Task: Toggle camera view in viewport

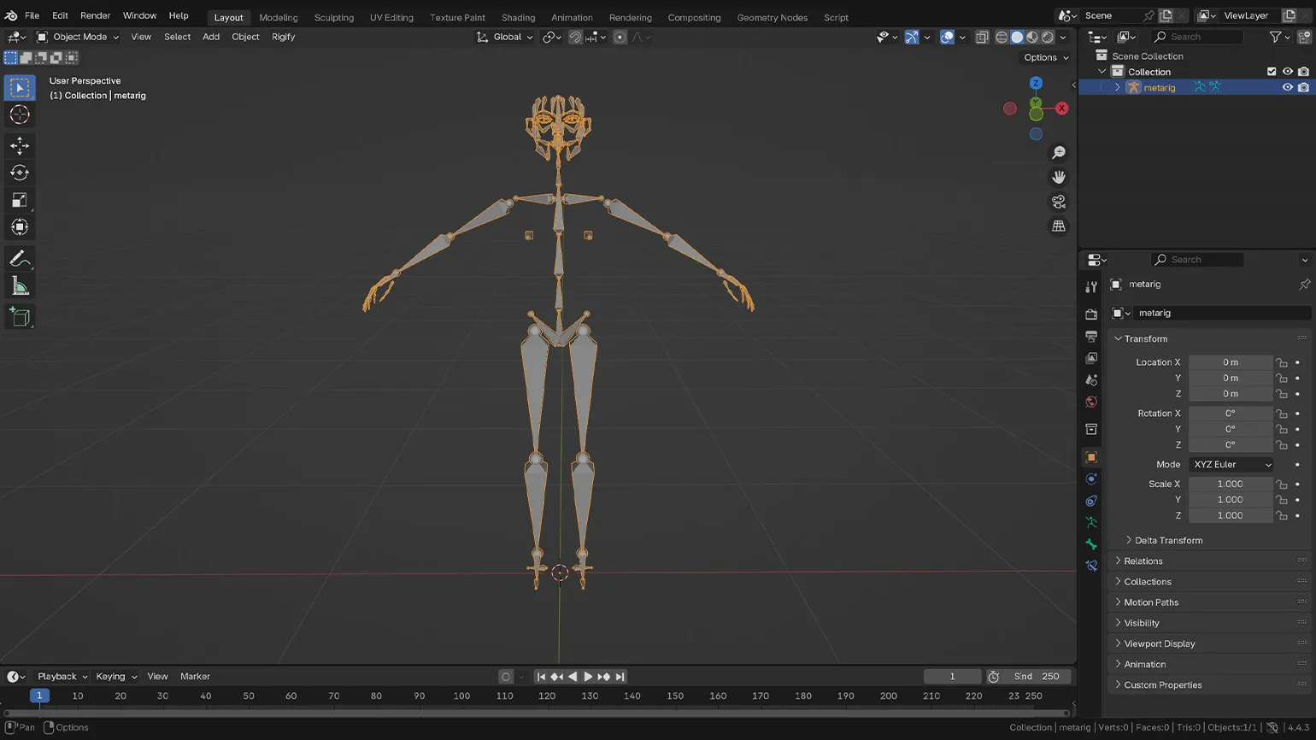Action: [1059, 202]
